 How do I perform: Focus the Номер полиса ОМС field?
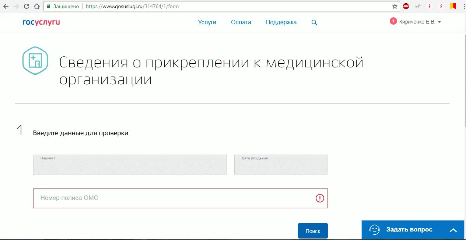pos(180,198)
